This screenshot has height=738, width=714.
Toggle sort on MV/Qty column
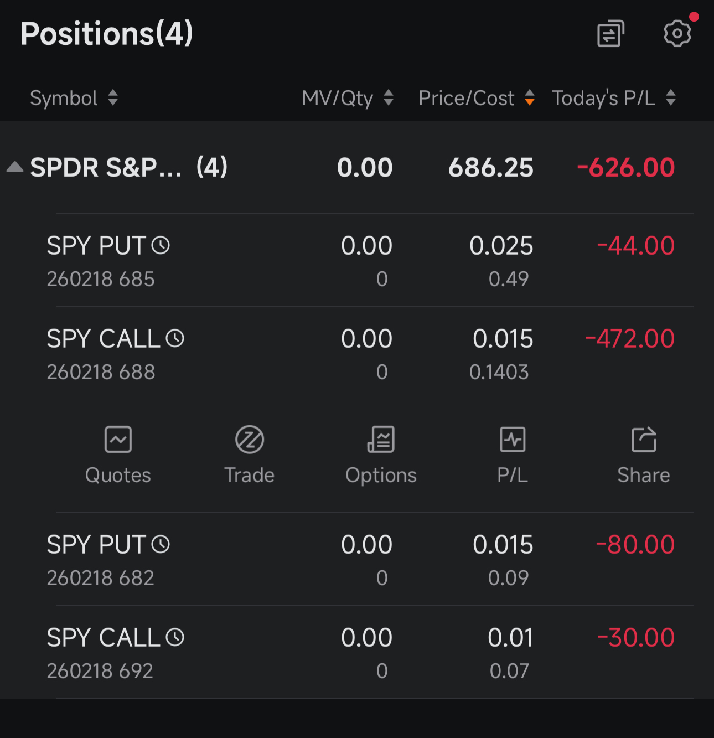pyautogui.click(x=348, y=98)
